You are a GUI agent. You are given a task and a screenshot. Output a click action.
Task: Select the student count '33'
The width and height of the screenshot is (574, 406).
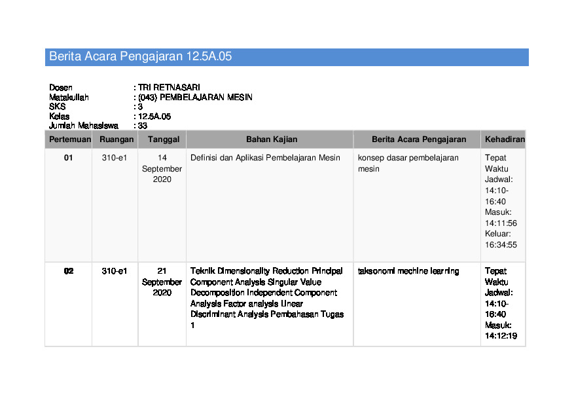[x=143, y=126]
